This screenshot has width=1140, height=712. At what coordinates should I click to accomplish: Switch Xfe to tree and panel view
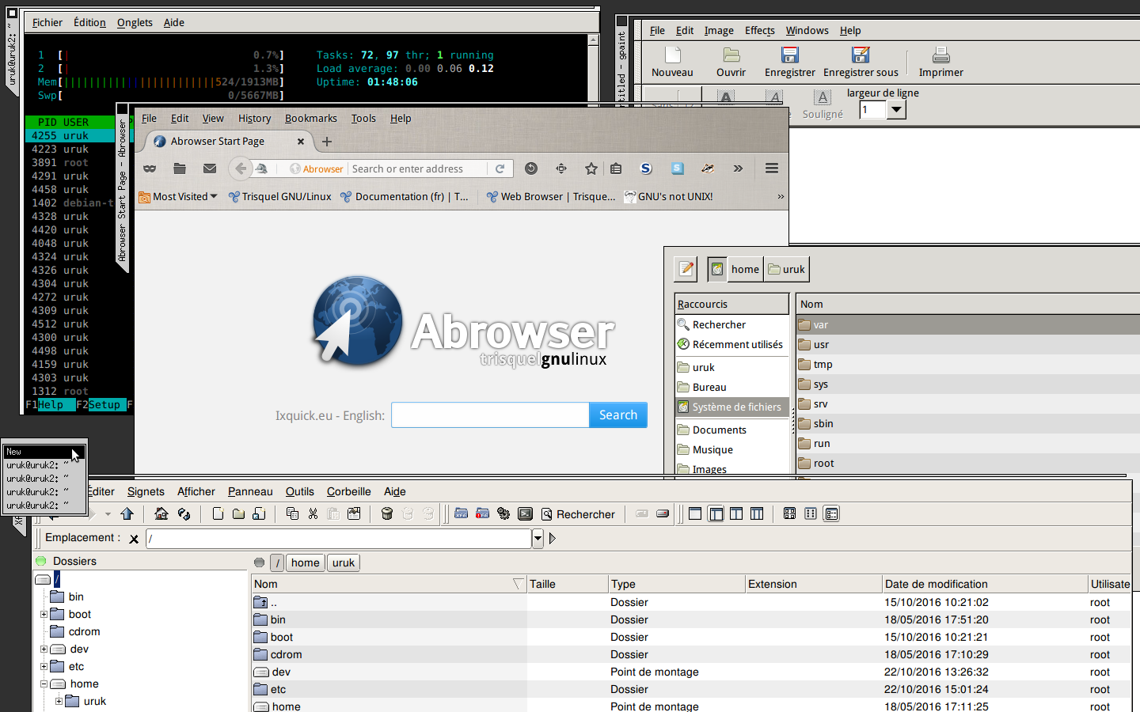click(716, 514)
